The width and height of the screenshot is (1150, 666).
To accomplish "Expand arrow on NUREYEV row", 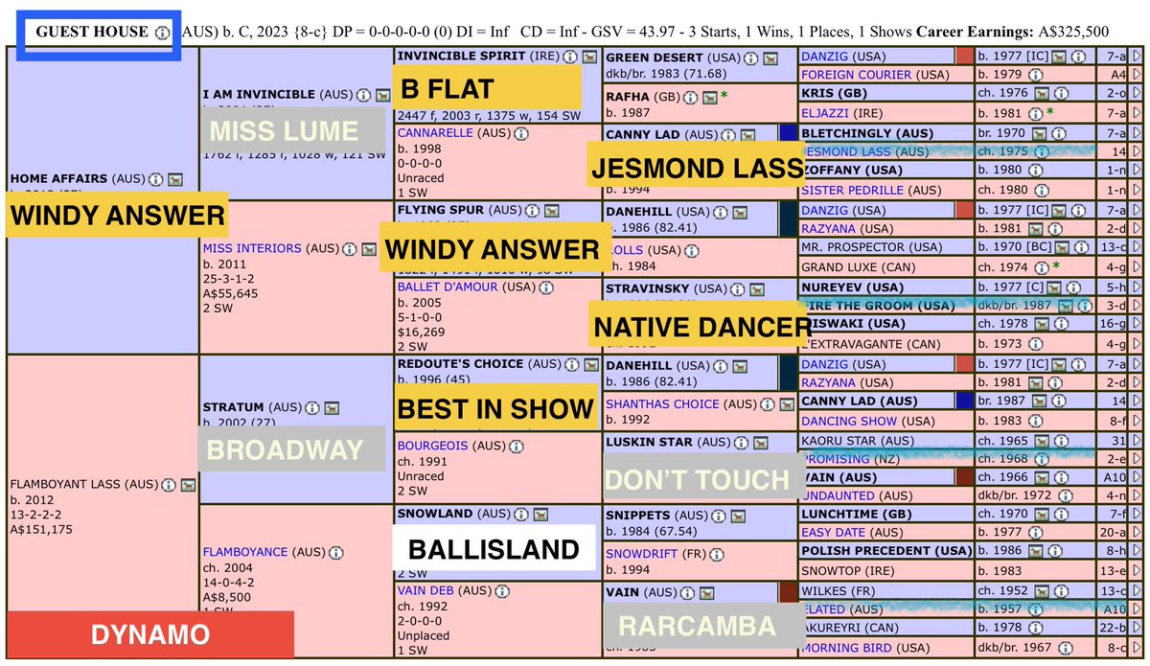I will point(1136,286).
